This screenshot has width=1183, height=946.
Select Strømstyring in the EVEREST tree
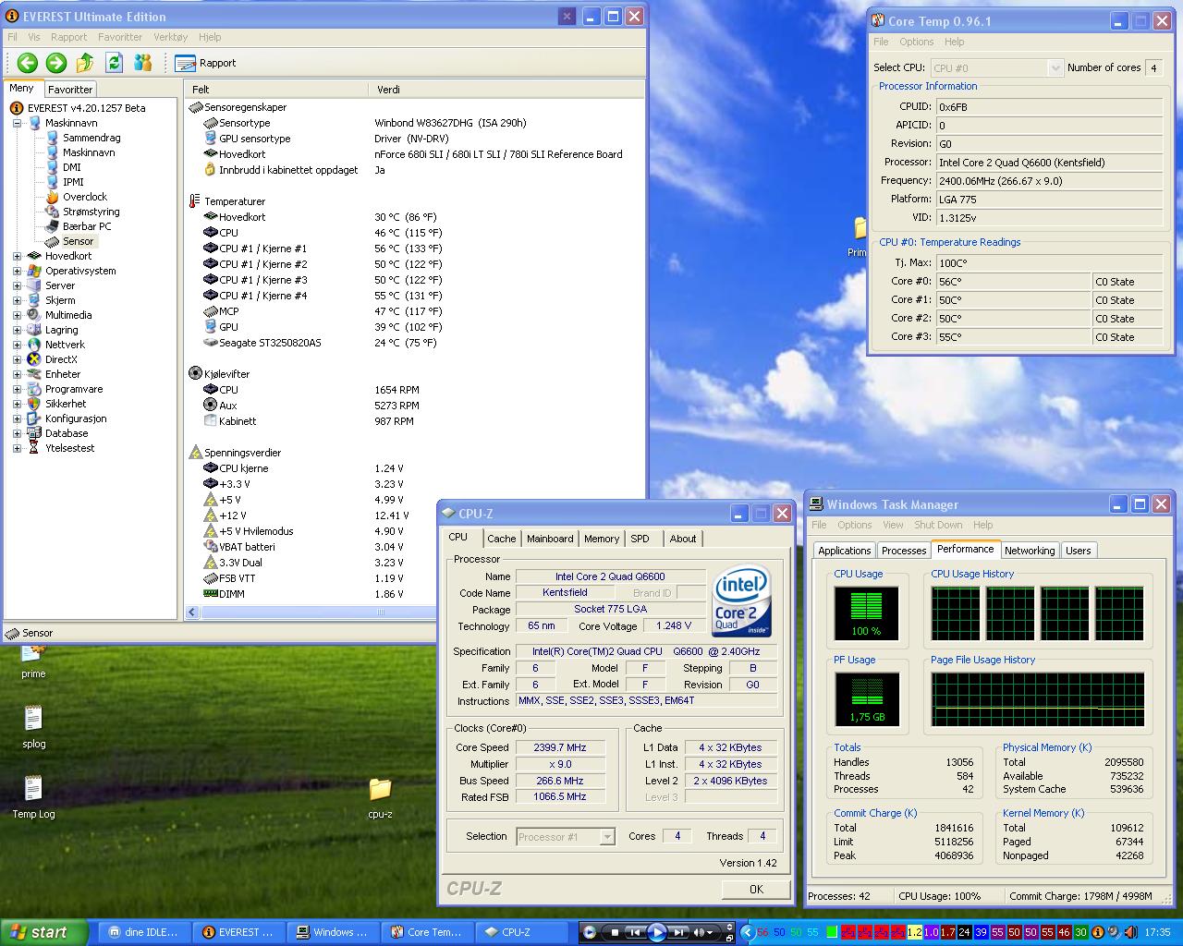(91, 212)
